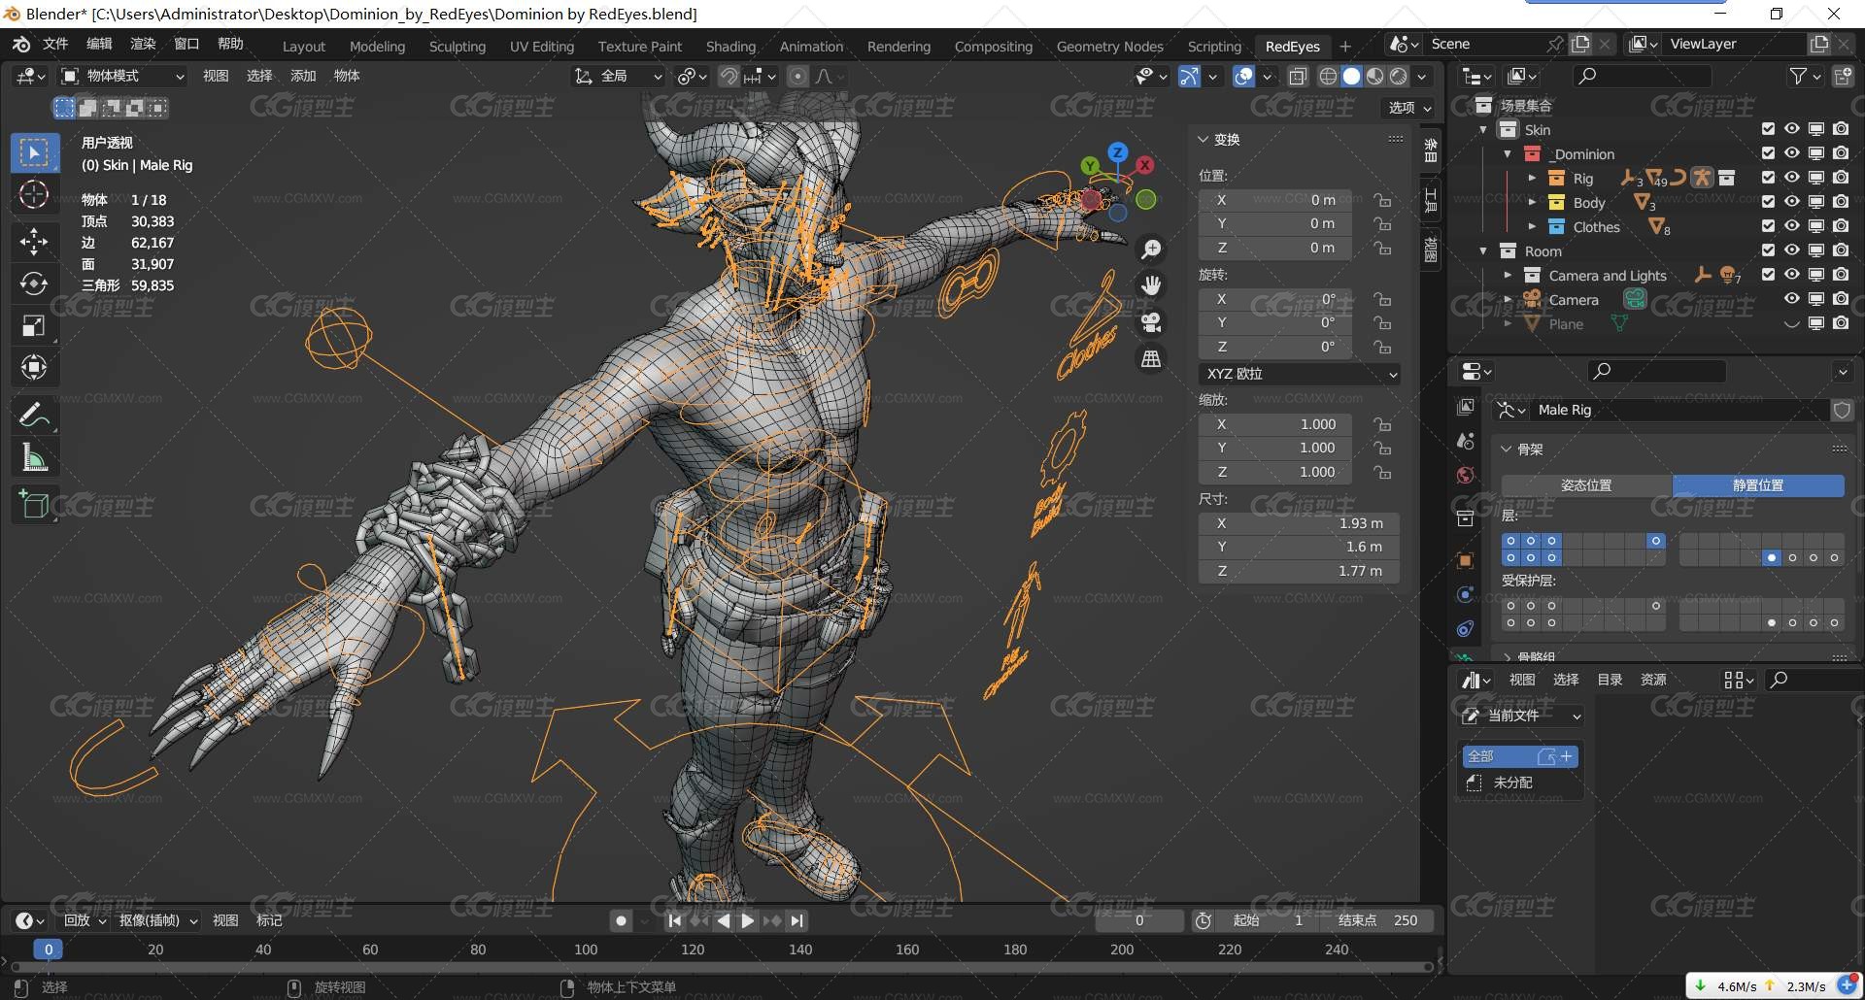Image resolution: width=1865 pixels, height=1000 pixels.
Task: Switch to Geometry Nodes workspace tab
Action: 1109,47
